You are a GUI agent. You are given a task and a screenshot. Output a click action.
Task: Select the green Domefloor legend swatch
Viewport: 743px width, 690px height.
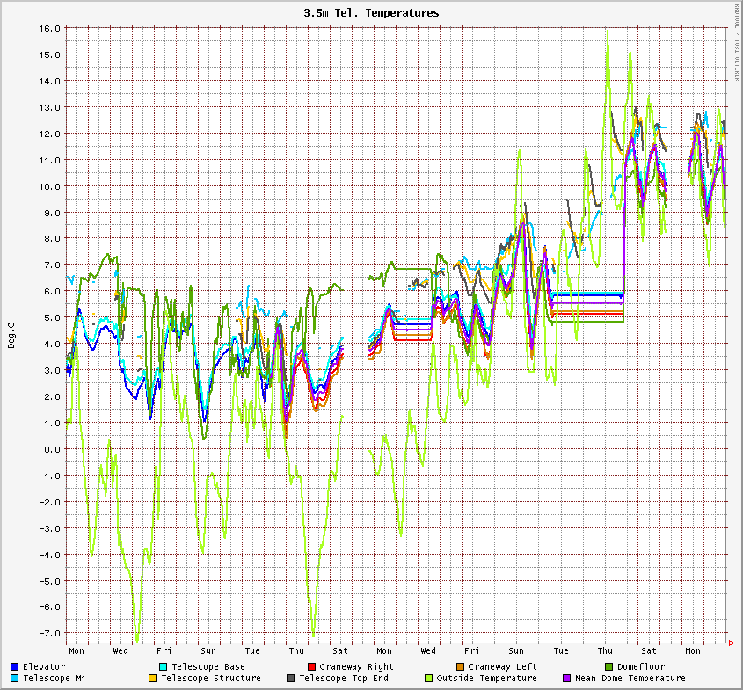click(x=608, y=667)
